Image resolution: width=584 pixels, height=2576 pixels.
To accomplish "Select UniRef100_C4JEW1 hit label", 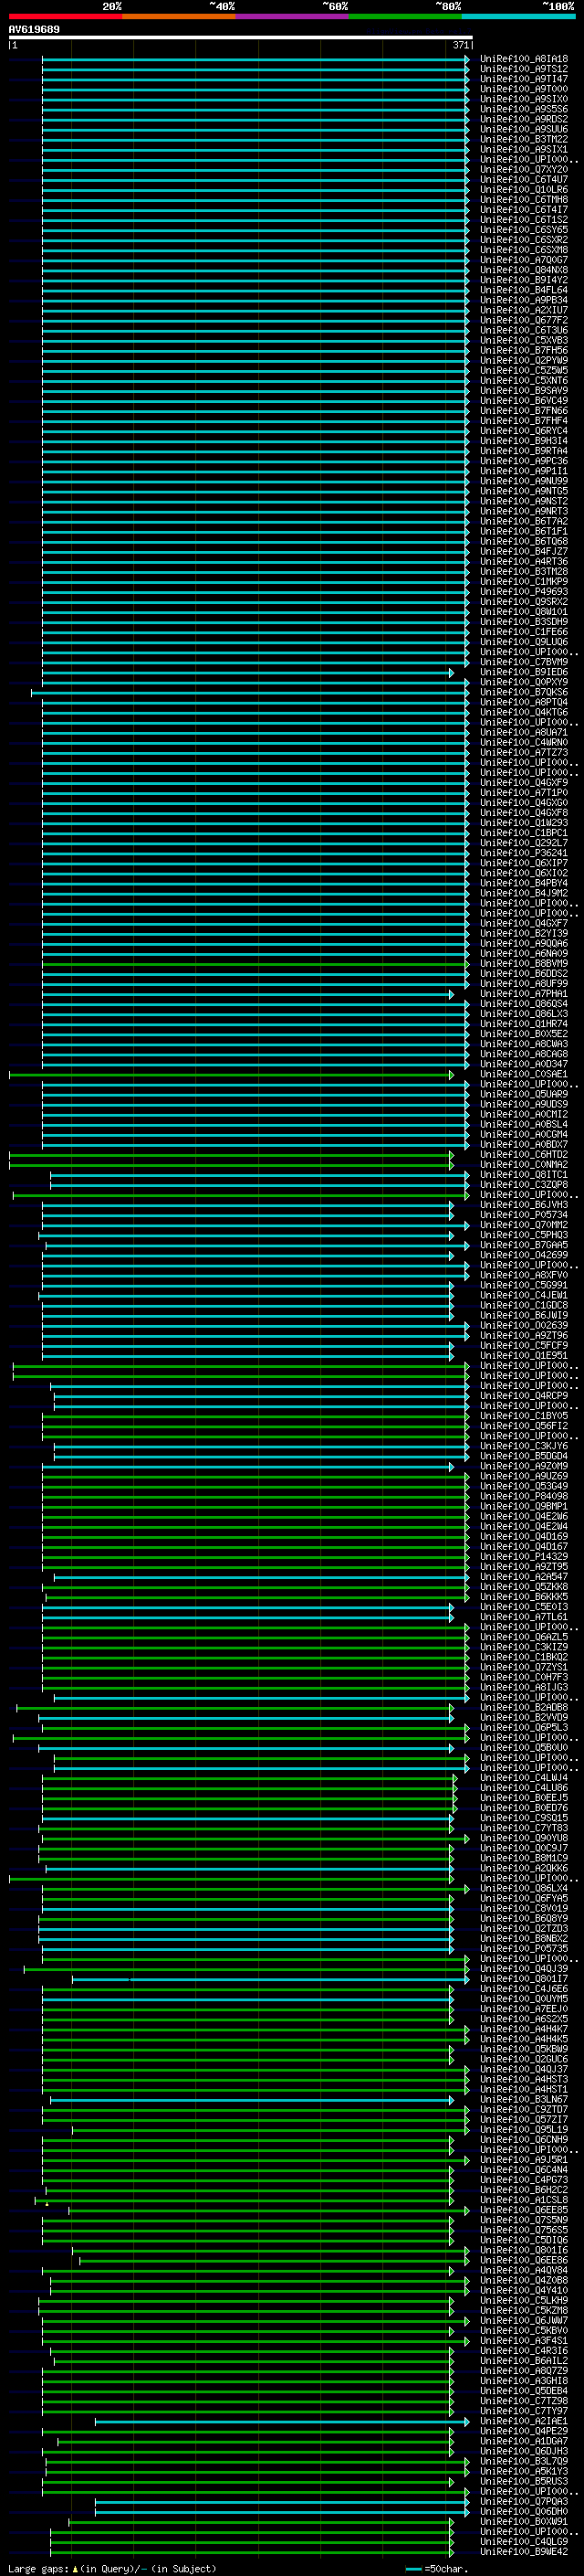I will point(523,1295).
